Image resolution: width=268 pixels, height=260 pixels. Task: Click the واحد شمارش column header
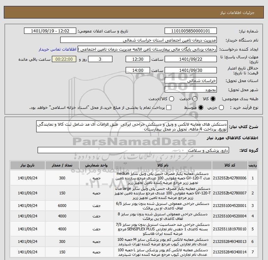click(96, 165)
